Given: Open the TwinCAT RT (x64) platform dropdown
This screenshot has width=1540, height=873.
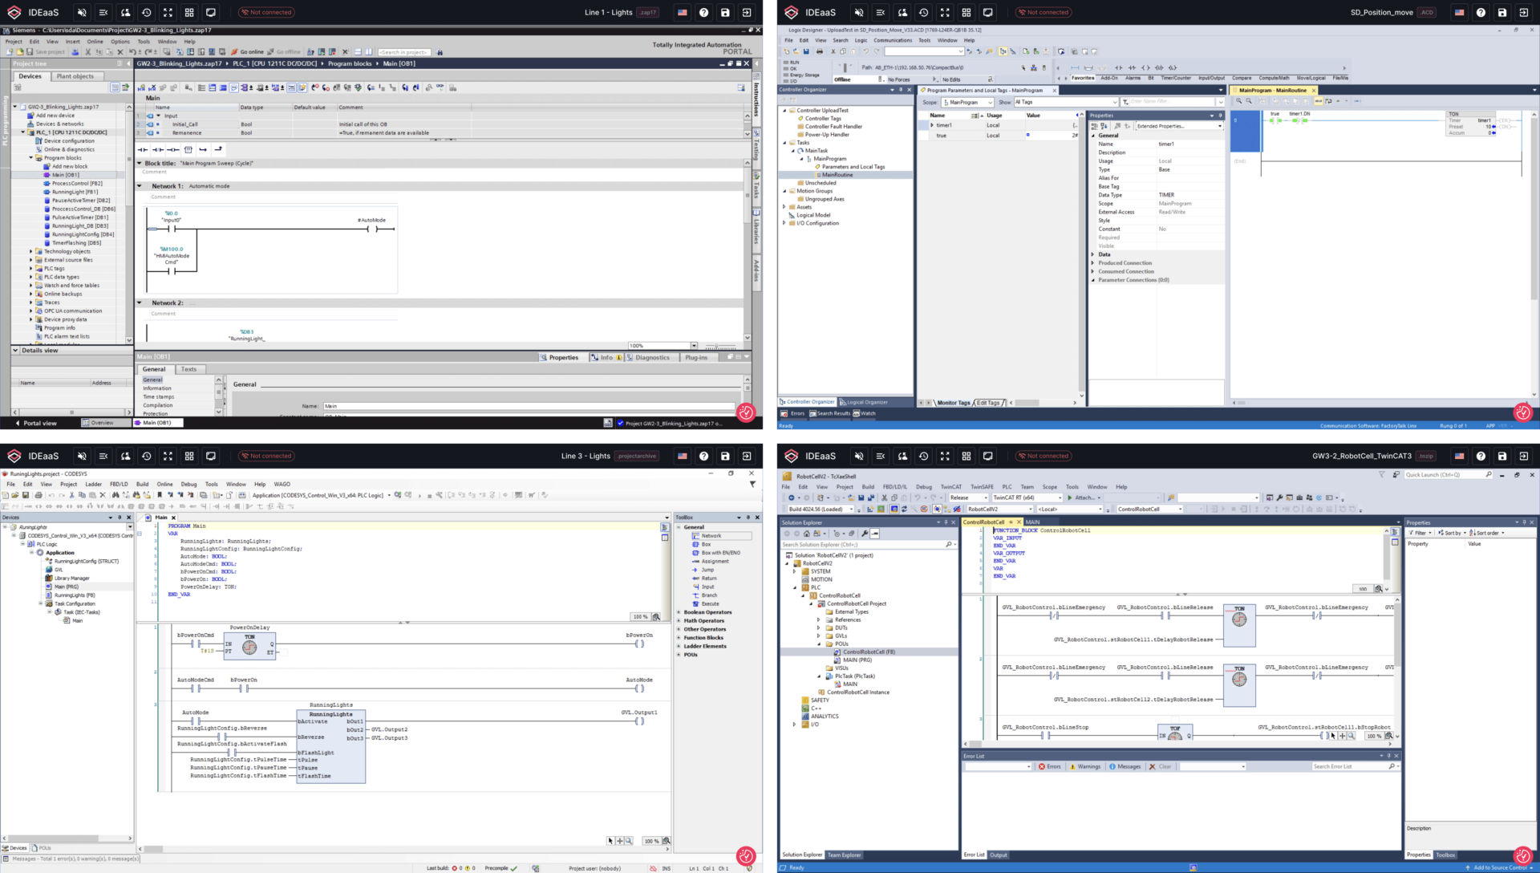Looking at the screenshot, I should coord(1060,497).
